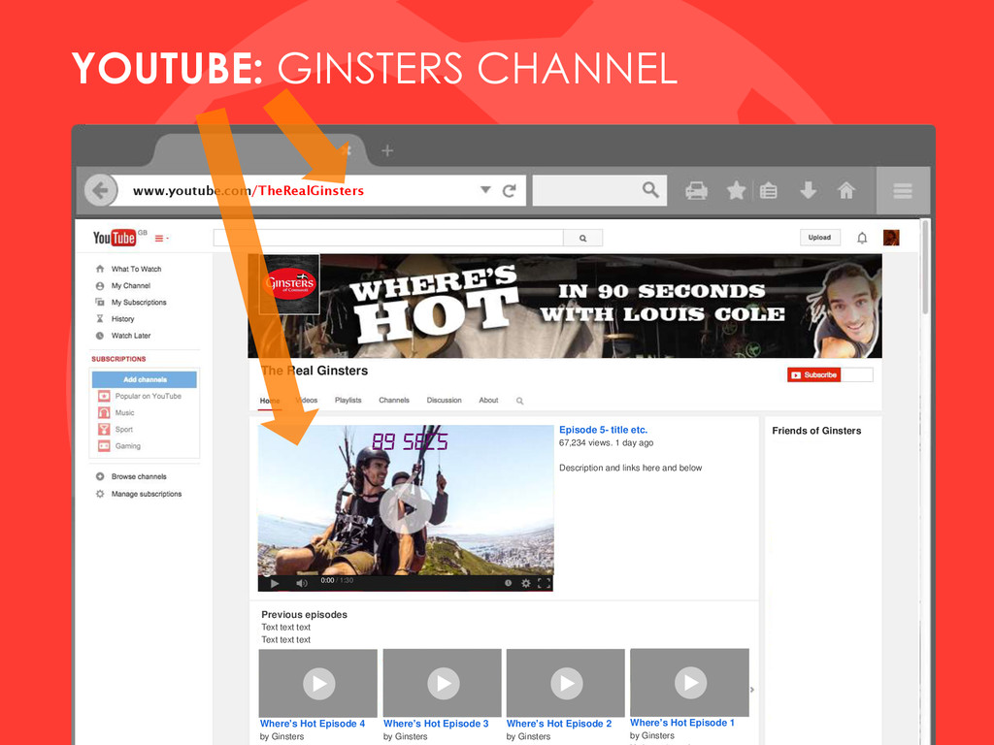
Task: Click the video progress bar
Action: tap(405, 590)
